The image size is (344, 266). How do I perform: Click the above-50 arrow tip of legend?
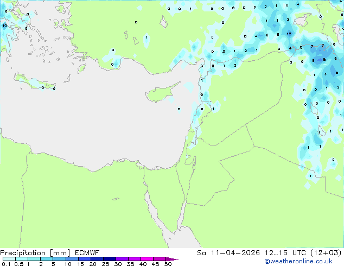(x=172, y=259)
